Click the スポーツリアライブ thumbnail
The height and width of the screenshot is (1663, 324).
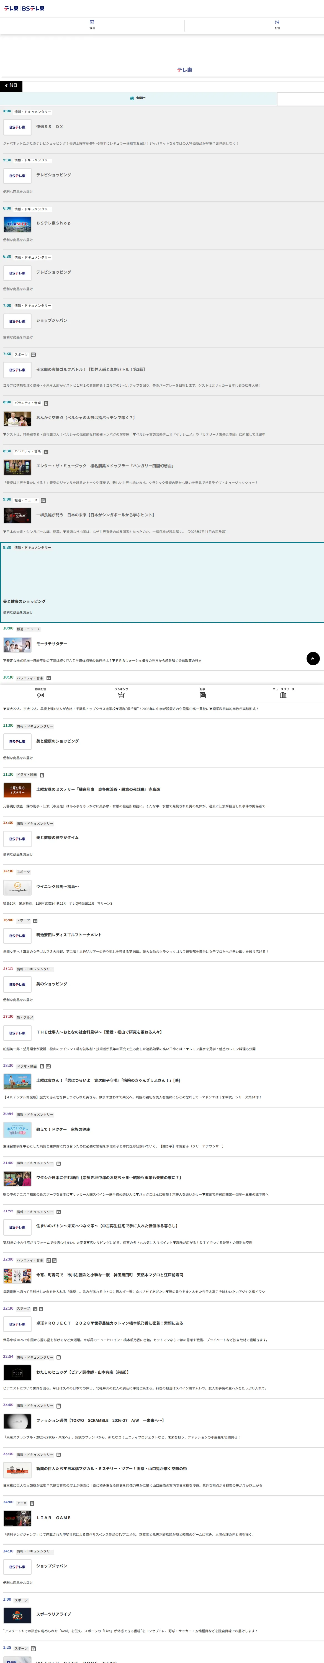[x=17, y=1616]
